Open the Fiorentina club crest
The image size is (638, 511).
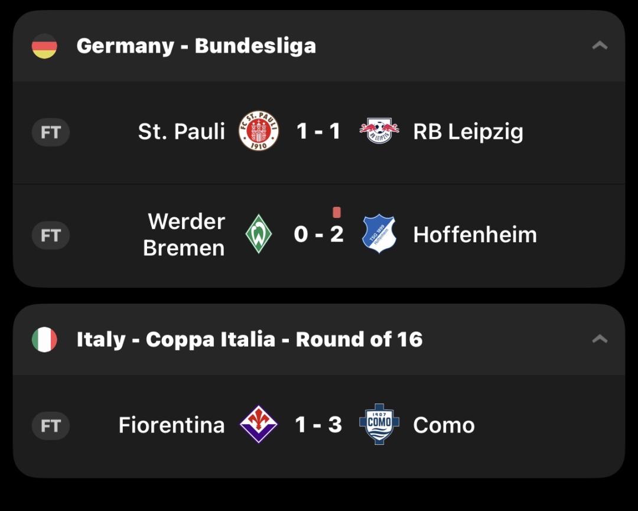pos(258,425)
